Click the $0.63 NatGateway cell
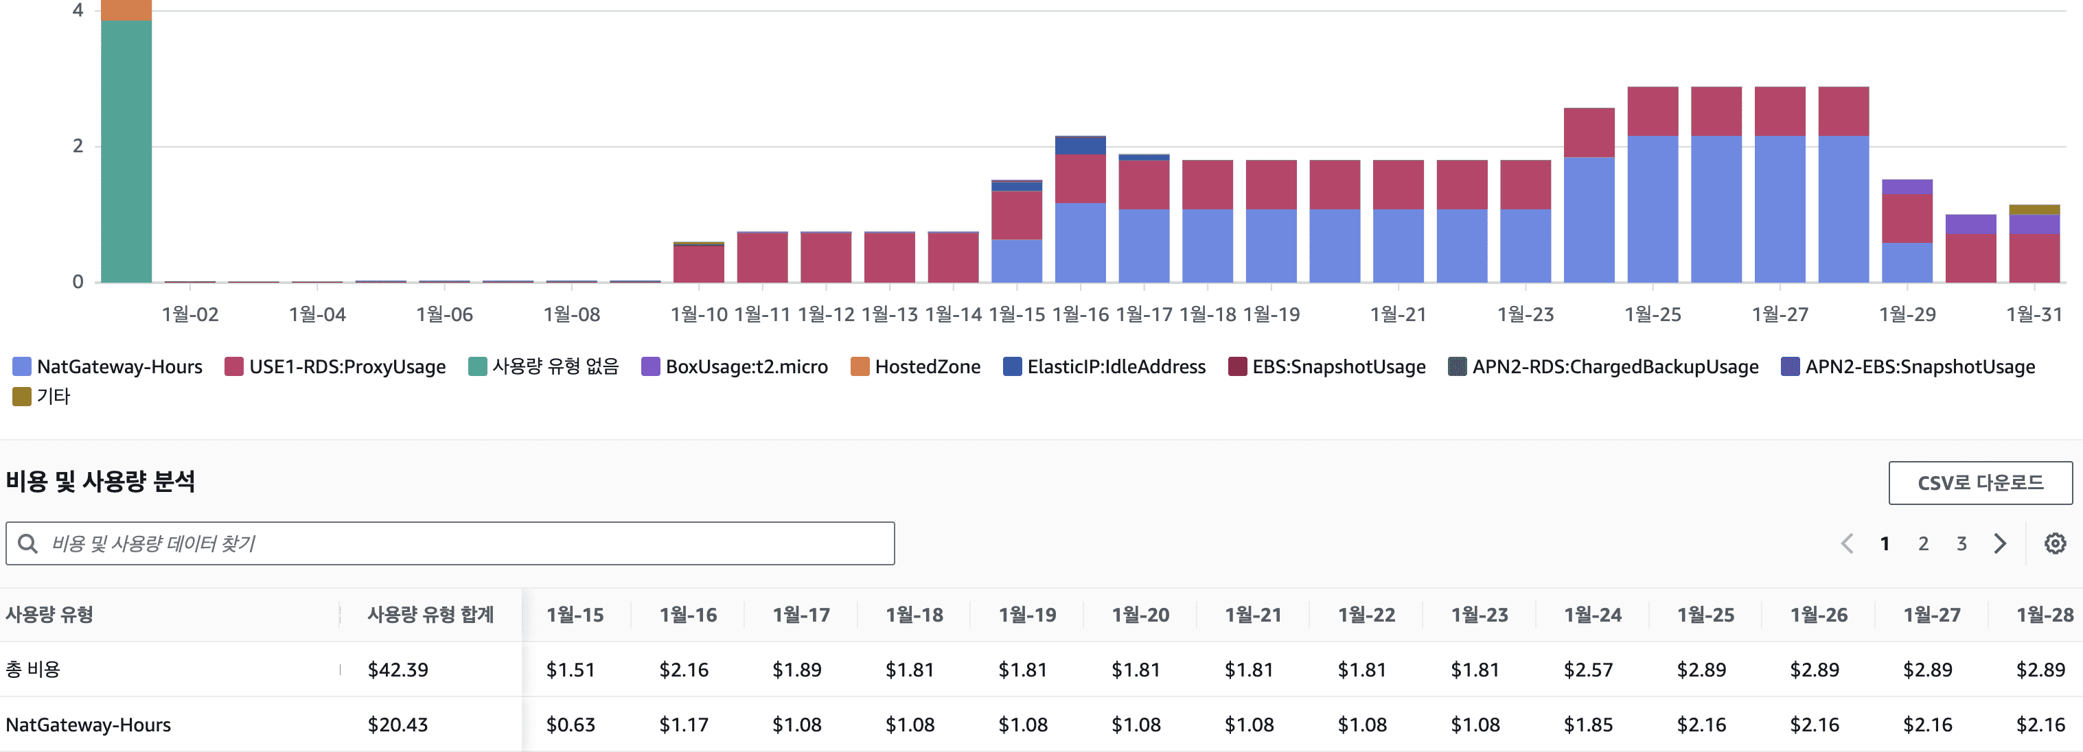Viewport: 2083px width, 752px height. pos(570,725)
